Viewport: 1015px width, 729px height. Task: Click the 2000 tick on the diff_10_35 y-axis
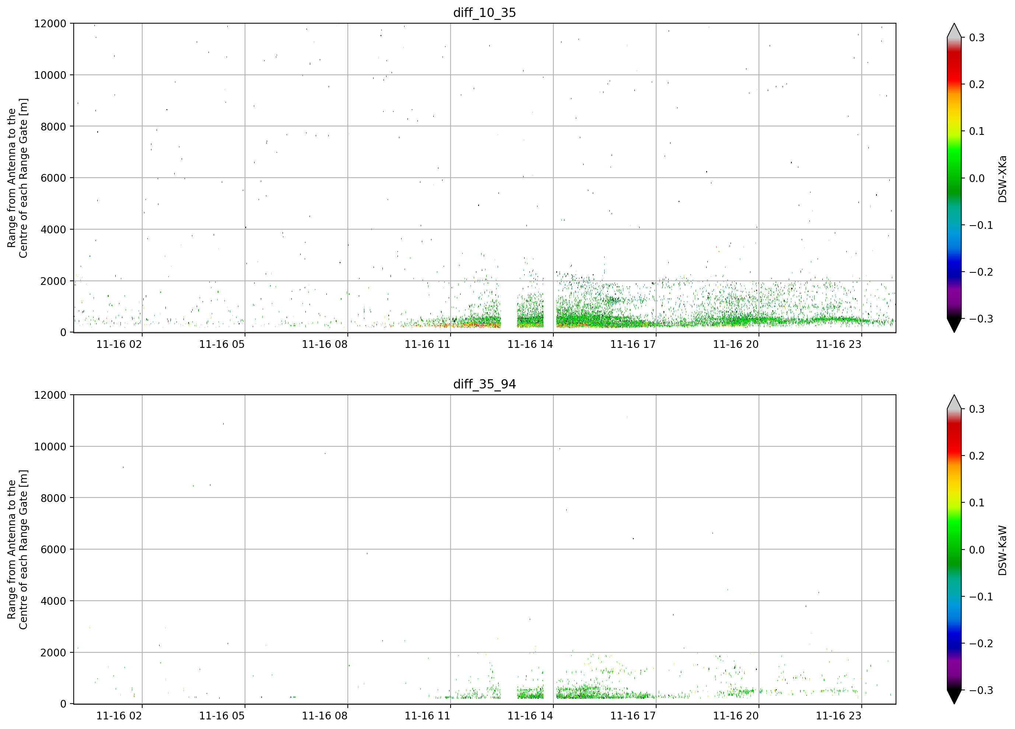click(53, 281)
